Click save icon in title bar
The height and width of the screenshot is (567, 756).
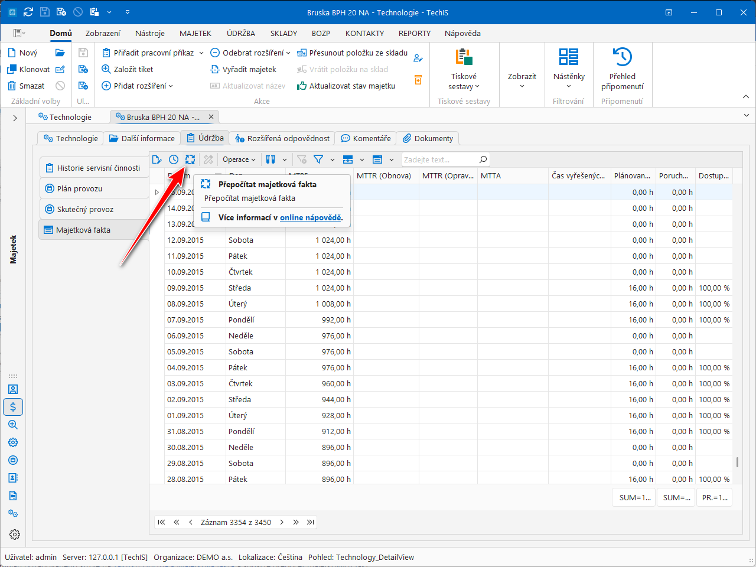[x=45, y=12]
